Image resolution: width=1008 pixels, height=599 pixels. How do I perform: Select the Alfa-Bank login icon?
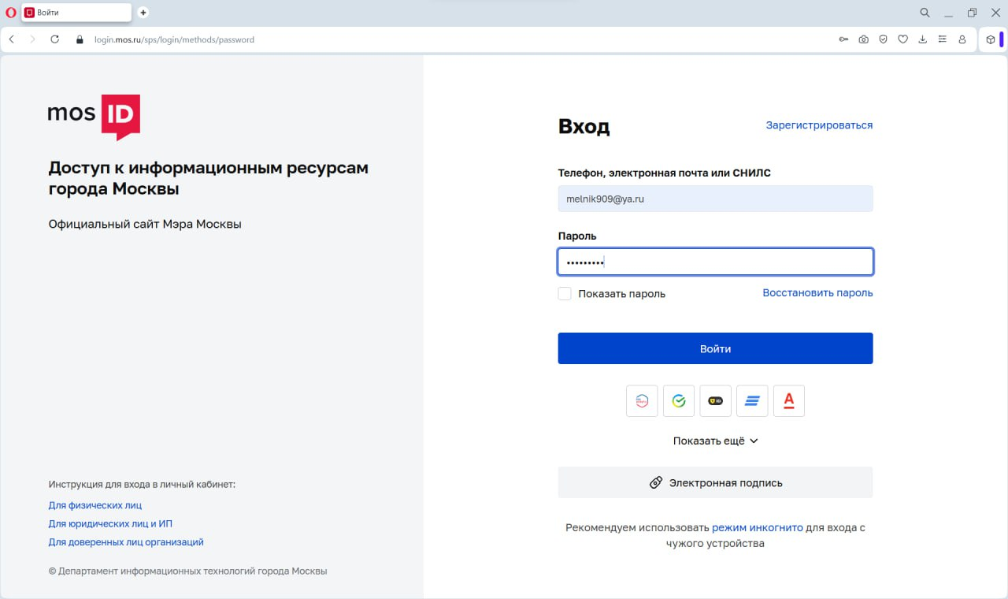click(789, 400)
